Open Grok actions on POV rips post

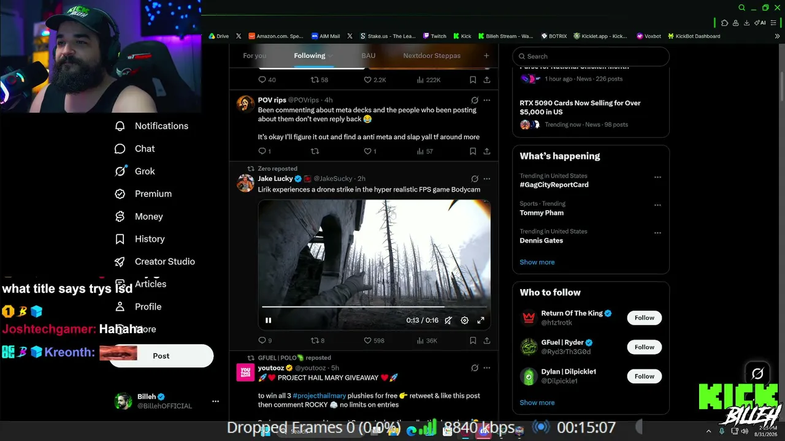[x=475, y=100]
